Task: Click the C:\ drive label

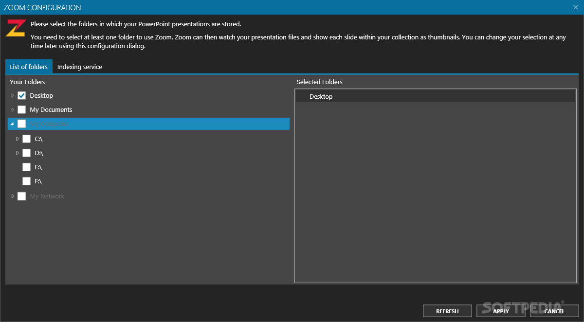Action: pos(39,139)
